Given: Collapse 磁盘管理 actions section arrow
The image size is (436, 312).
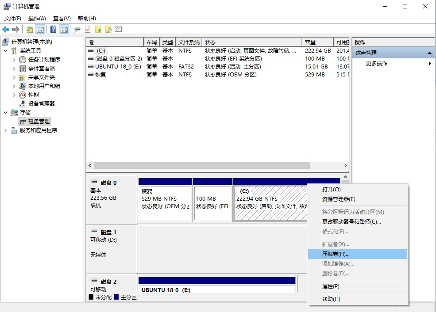Looking at the screenshot, I should click(x=429, y=53).
